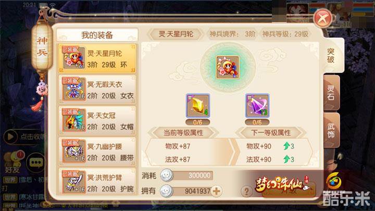Viewport: 375px width, 211px height.
Task: Click the play button for voice pickup
Action: point(10,137)
